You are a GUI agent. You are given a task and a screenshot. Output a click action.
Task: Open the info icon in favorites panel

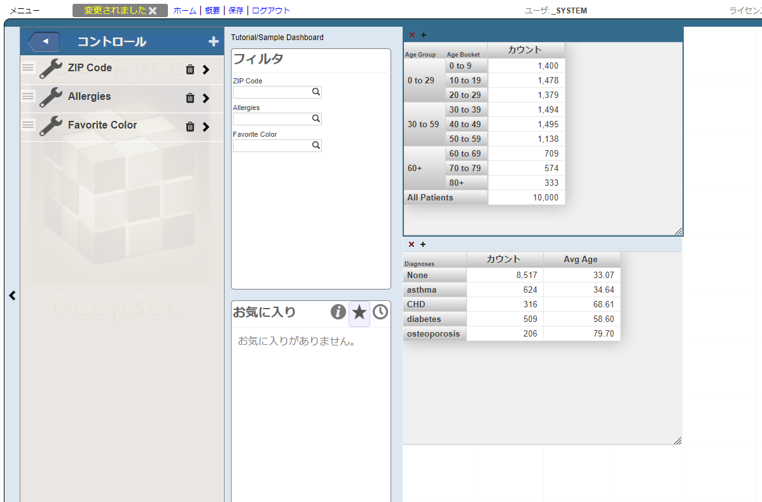point(338,312)
